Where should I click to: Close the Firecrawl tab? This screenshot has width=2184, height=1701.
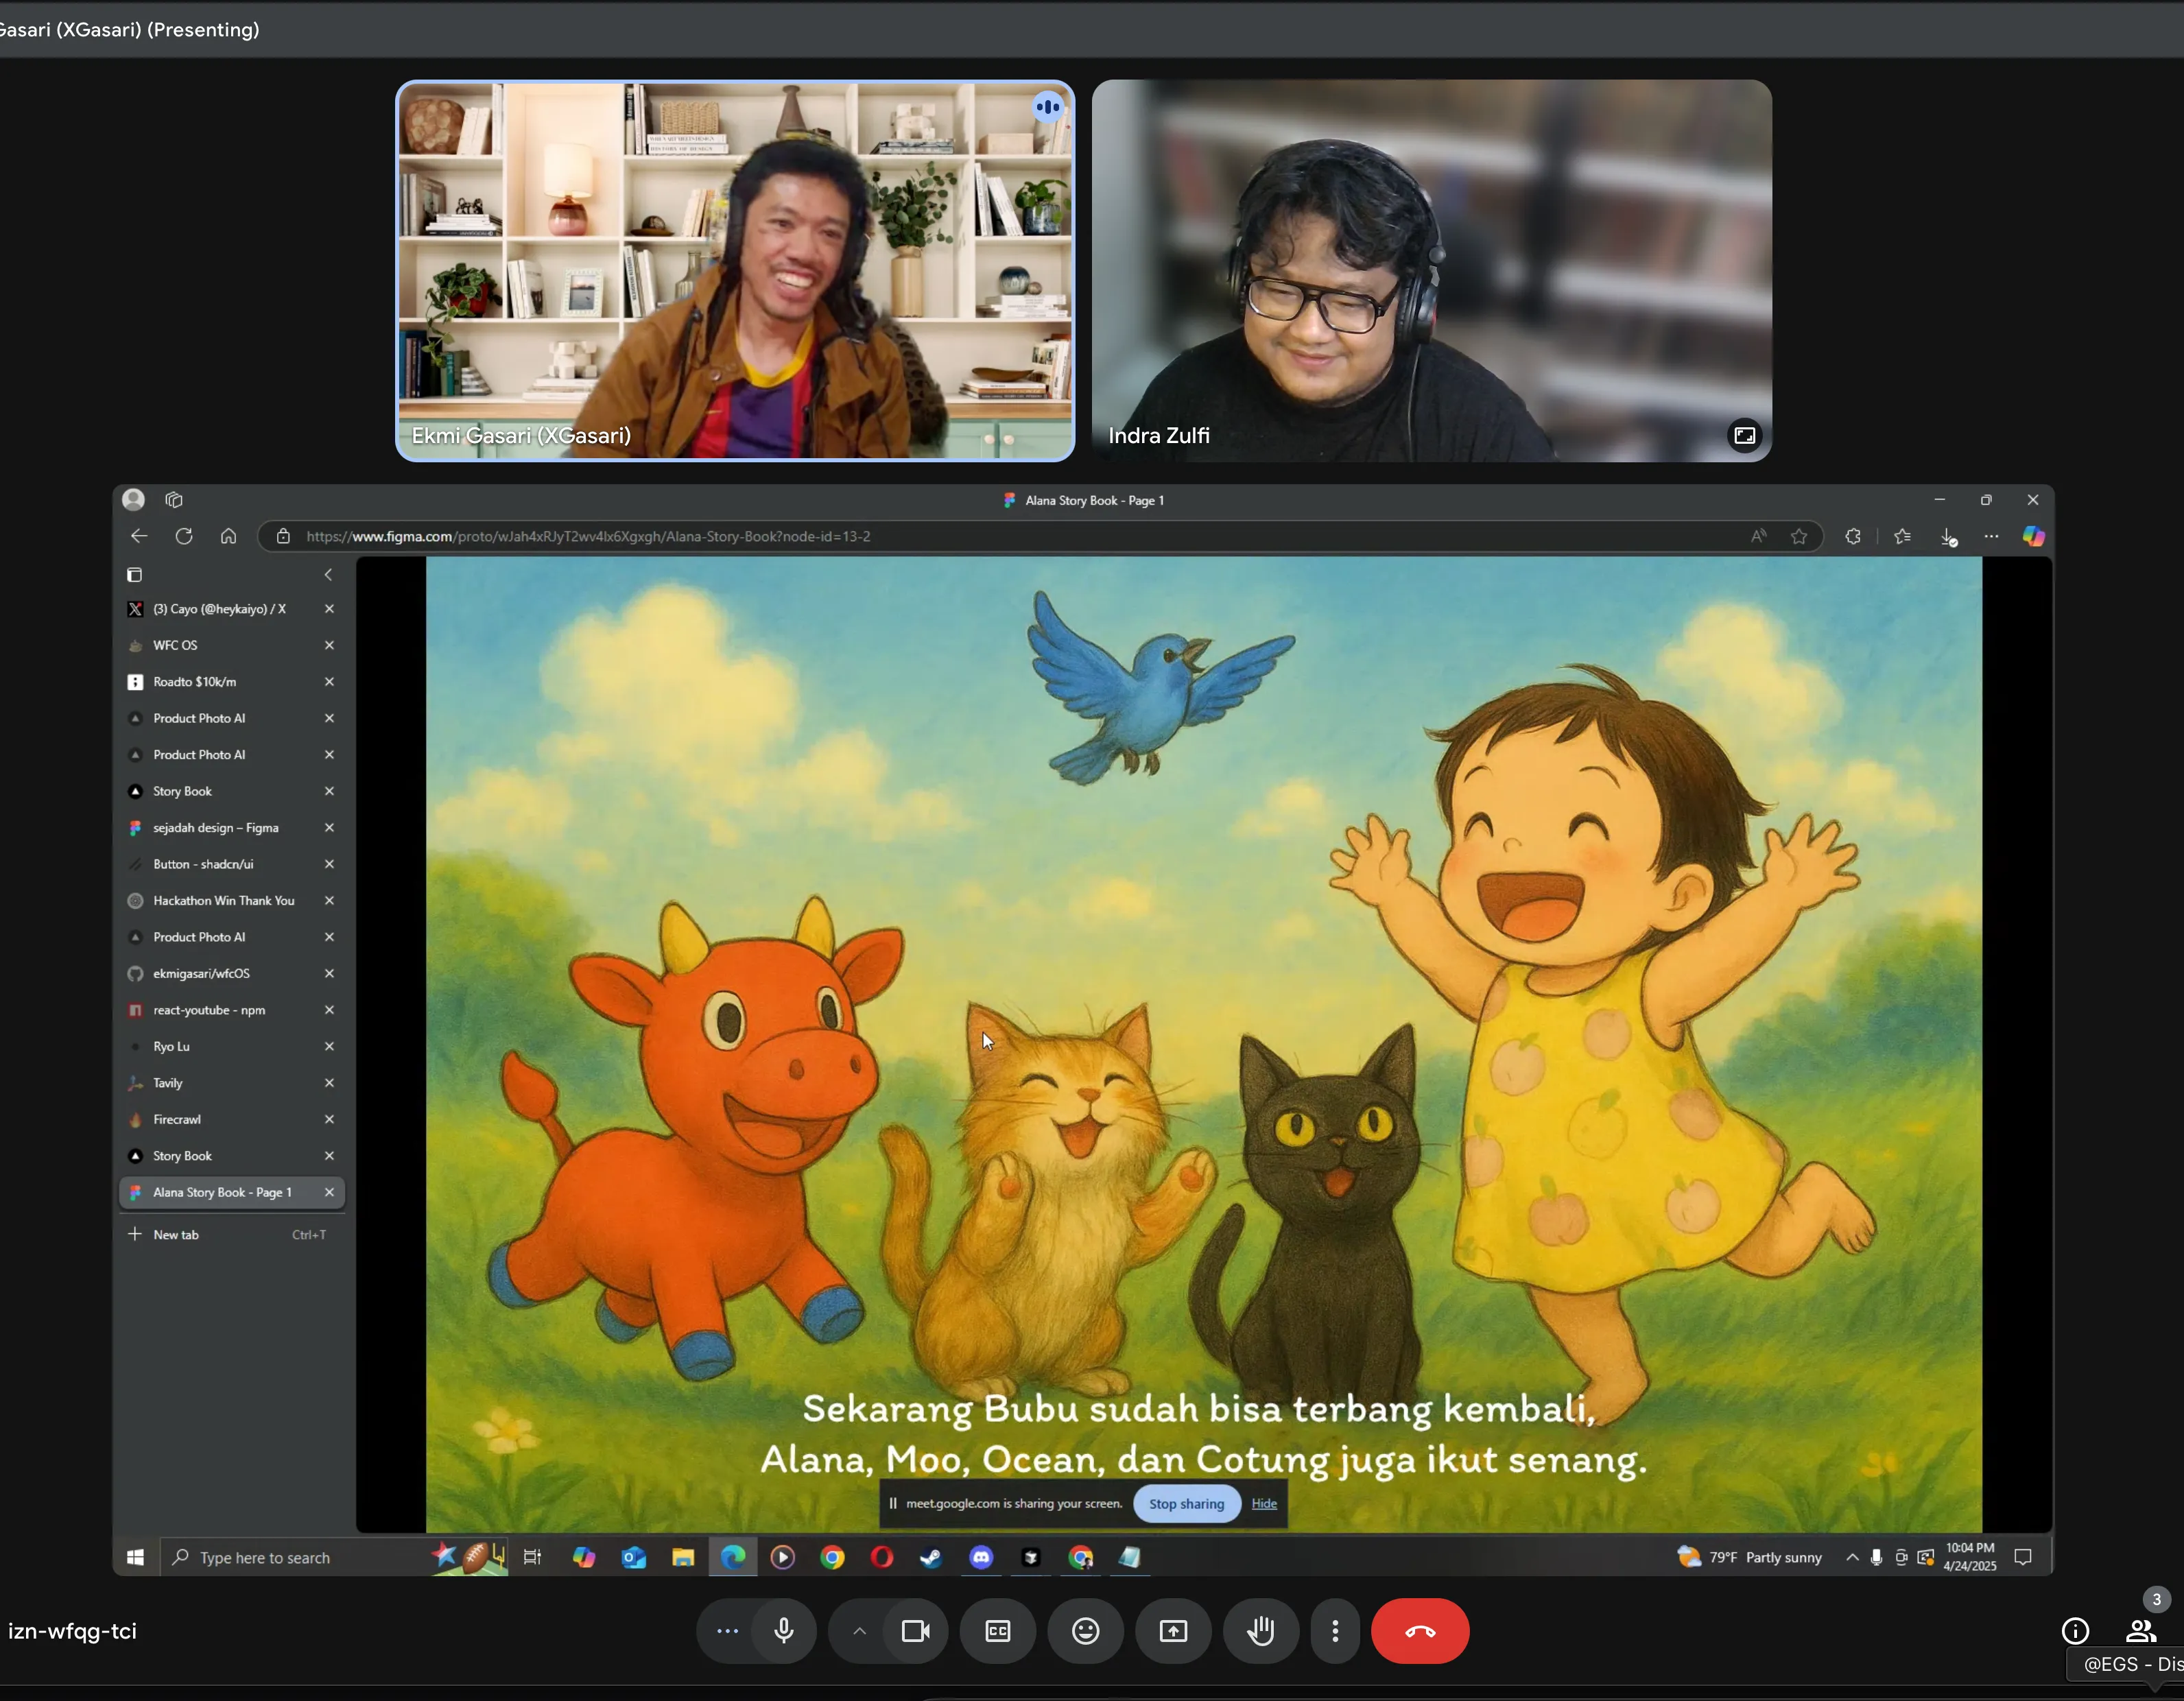tap(329, 1119)
